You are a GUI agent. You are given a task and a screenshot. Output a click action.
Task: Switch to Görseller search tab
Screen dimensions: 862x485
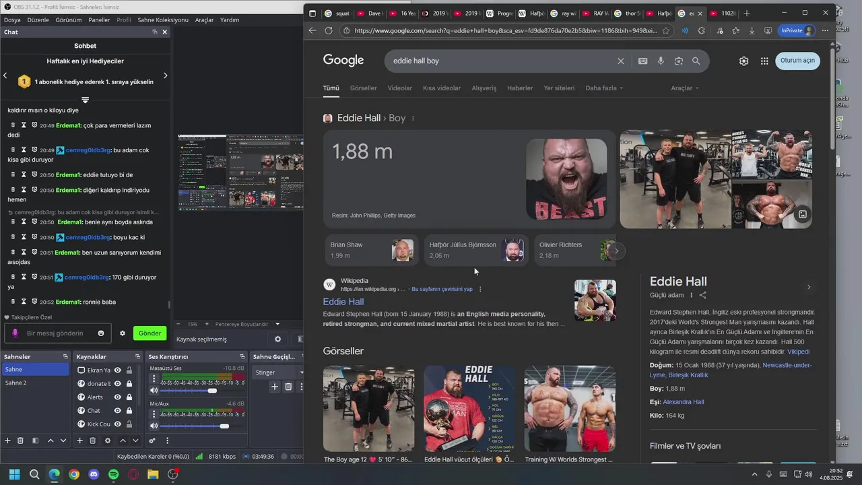coord(364,88)
